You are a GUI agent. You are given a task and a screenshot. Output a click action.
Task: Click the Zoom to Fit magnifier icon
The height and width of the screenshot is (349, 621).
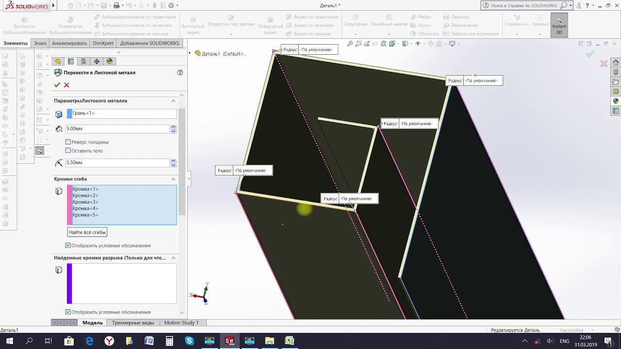(350, 44)
